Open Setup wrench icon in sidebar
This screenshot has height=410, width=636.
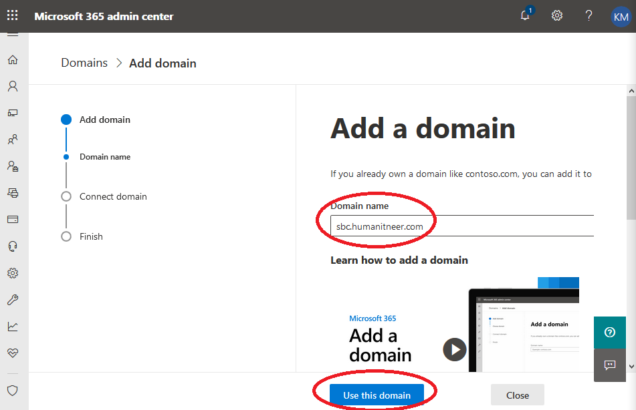[x=13, y=300]
